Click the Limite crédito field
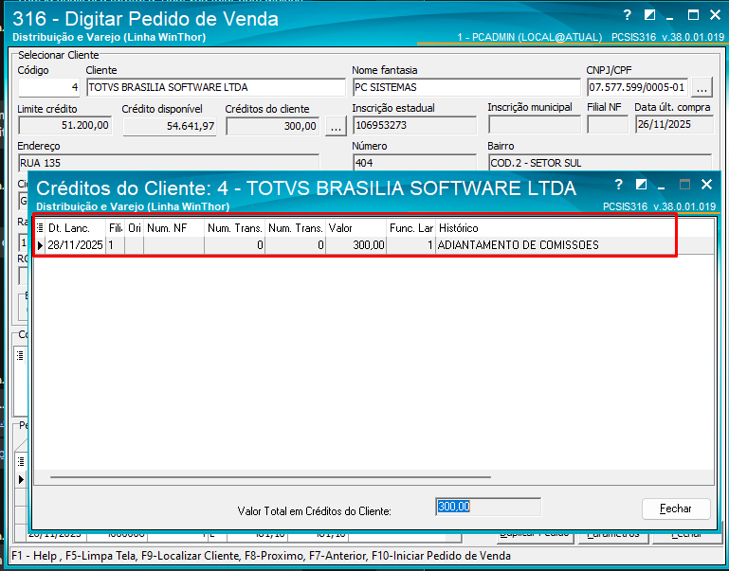Image resolution: width=729 pixels, height=571 pixels. pos(64,125)
